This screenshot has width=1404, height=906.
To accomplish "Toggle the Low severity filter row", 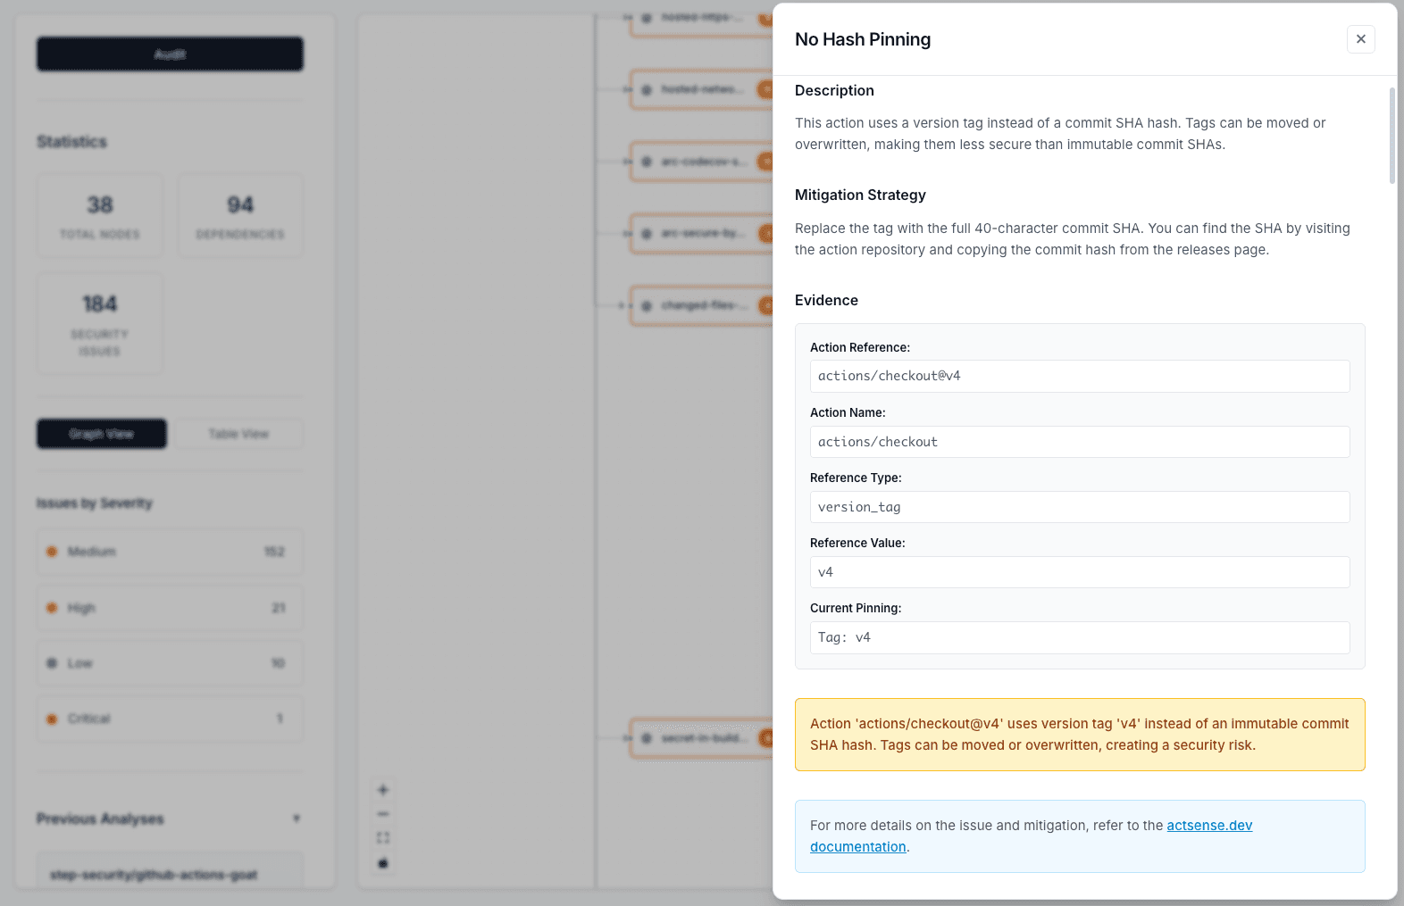I will 169,663.
